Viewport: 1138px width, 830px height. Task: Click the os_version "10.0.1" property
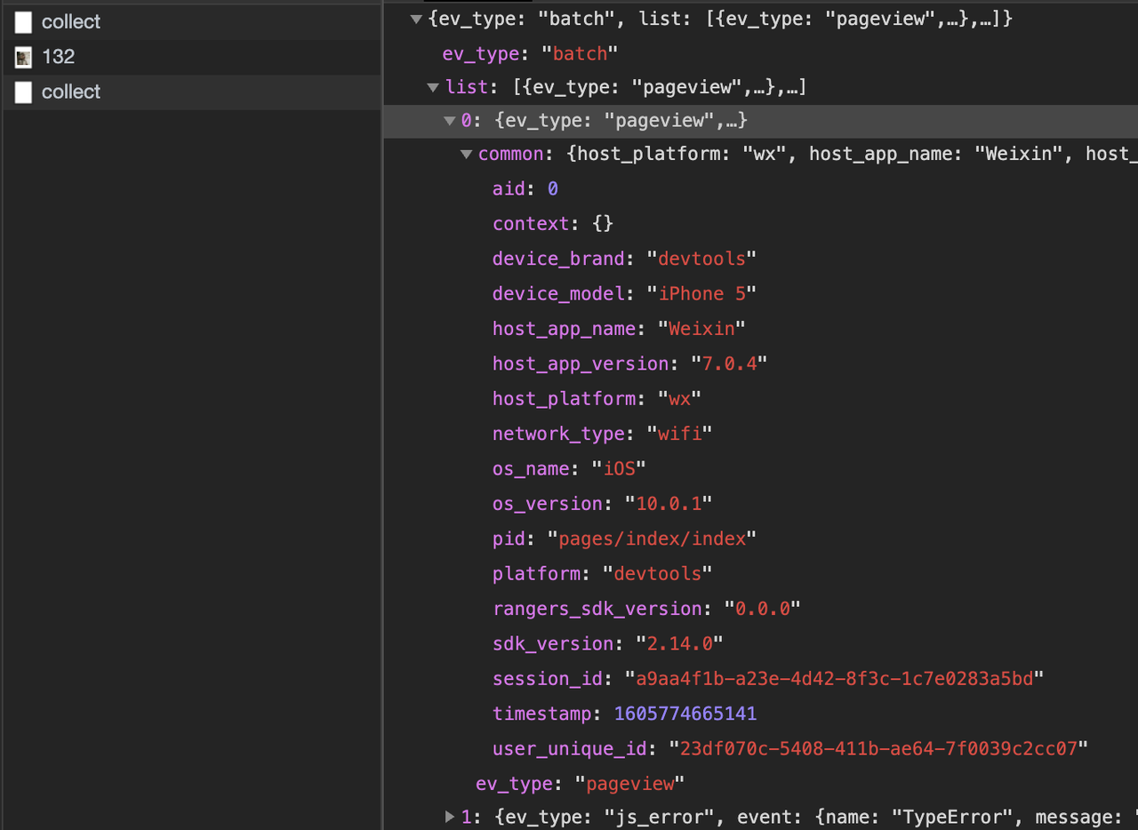point(602,504)
